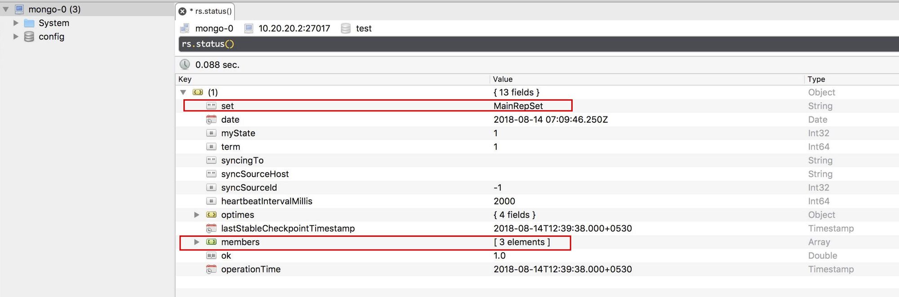Image resolution: width=899 pixels, height=297 pixels.
Task: Expand the optimes object row
Action: [x=196, y=215]
